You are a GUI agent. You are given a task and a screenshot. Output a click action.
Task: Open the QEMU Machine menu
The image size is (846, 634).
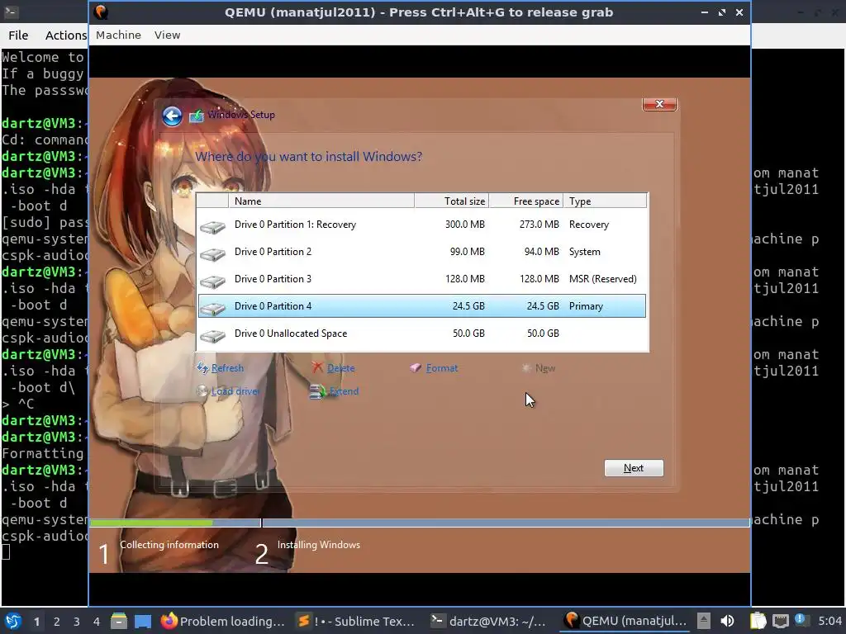[x=118, y=35]
